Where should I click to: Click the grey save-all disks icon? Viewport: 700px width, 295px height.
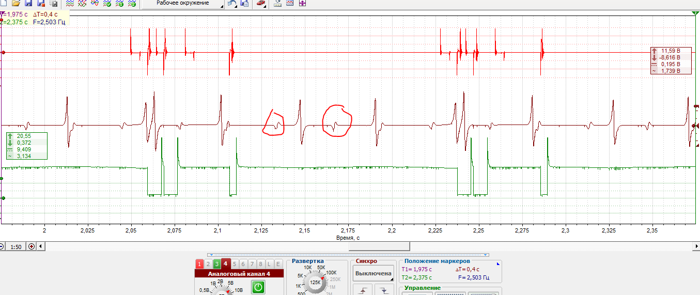(53, 3)
